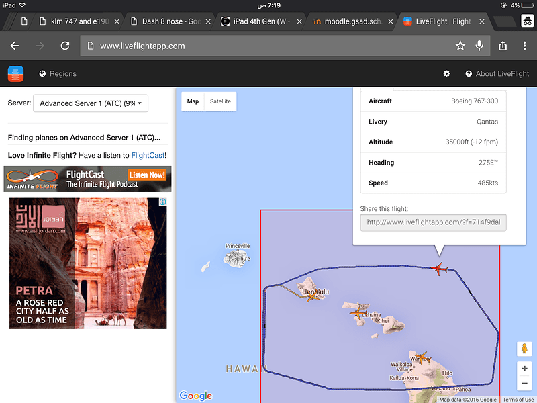Click the incognito tab switcher icon
This screenshot has height=403, width=537.
pos(528,21)
